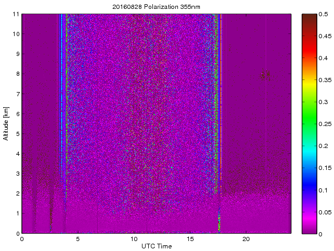Click y-axis tick label 11
This screenshot has width=334, height=251.
(x=16, y=14)
